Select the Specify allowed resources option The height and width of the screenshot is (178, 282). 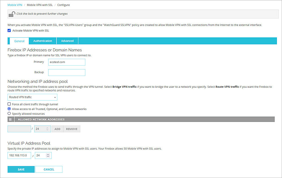point(9,114)
